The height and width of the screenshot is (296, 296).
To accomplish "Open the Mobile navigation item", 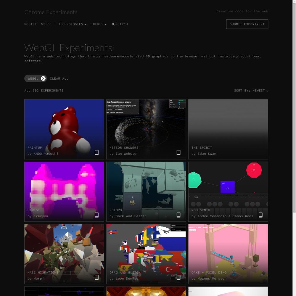I will point(30,24).
